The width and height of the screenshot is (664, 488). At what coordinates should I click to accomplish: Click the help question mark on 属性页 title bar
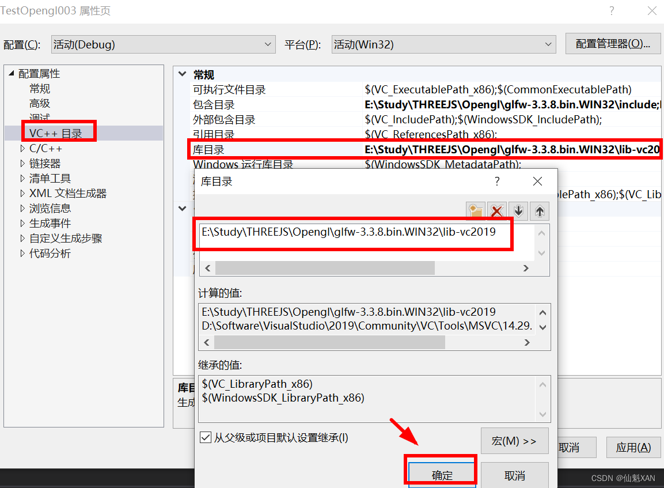point(612,10)
